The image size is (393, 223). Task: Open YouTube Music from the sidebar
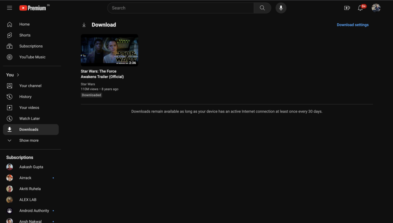tap(9, 57)
